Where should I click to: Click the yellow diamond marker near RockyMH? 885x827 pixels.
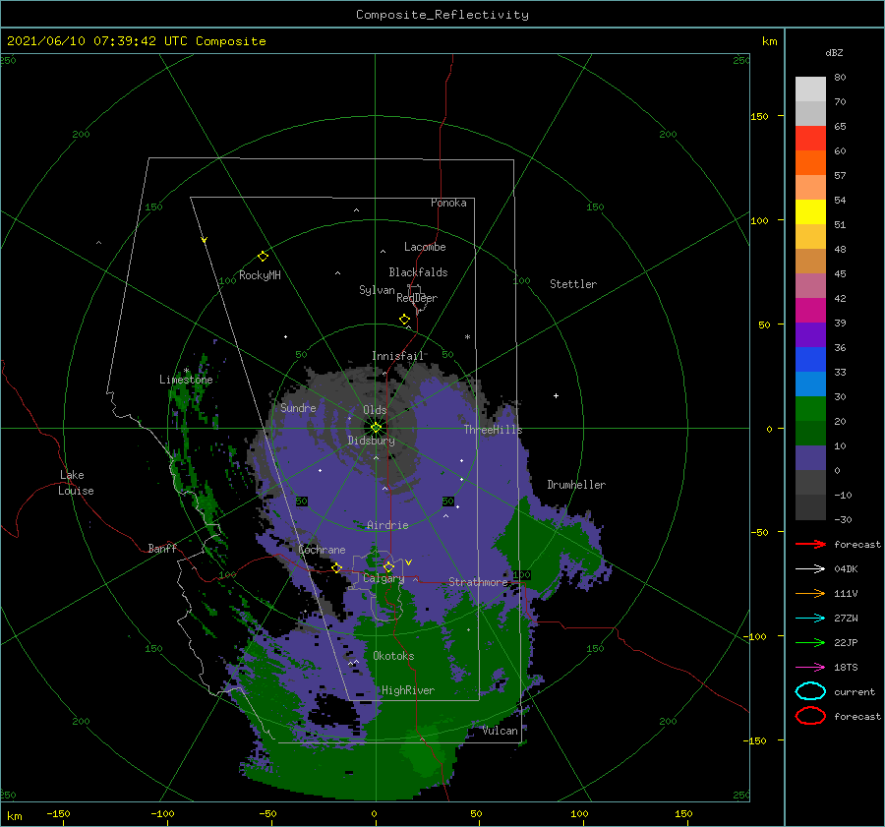pos(263,257)
